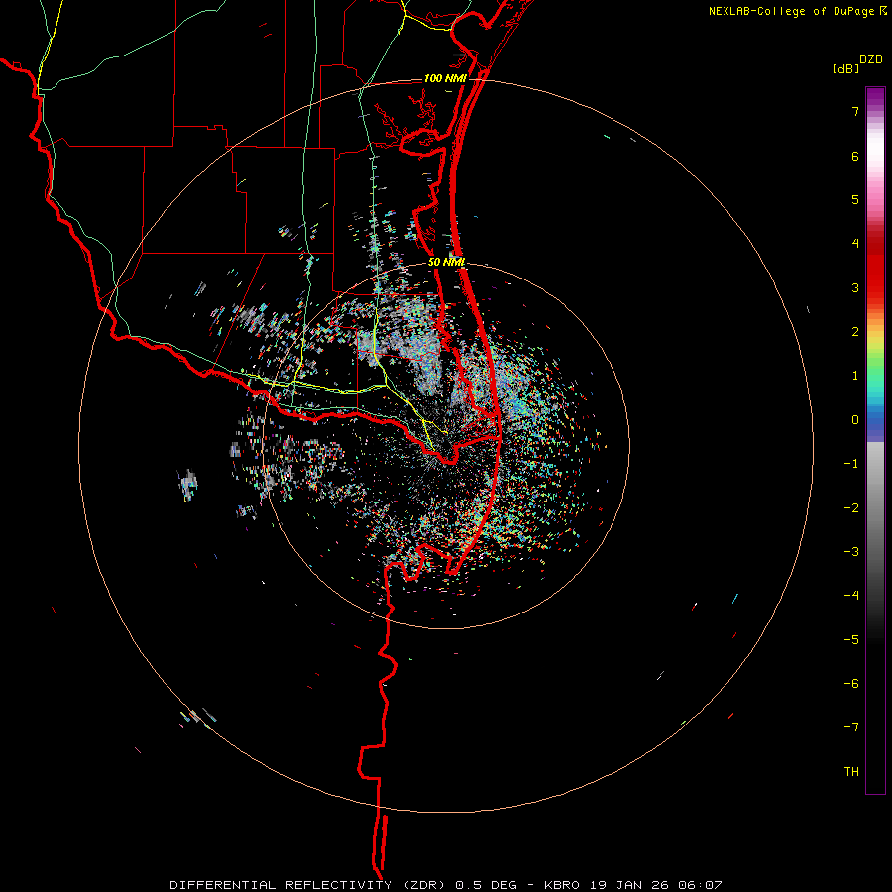892x892 pixels.
Task: Click the 4 value on the color scale
Action: click(855, 244)
